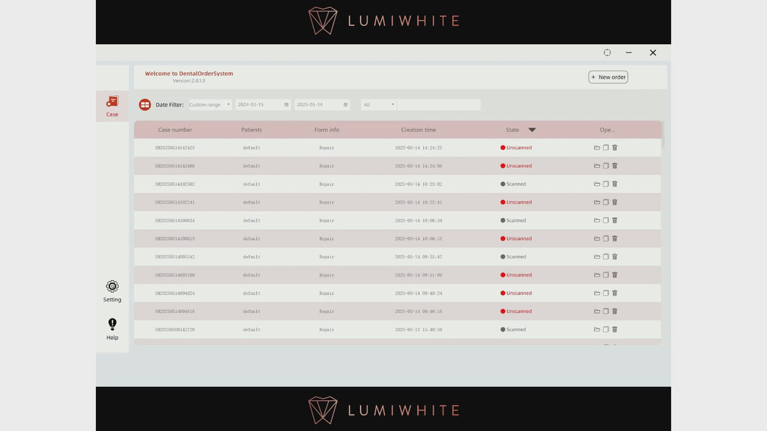Open folder for case SH20250514095542
The height and width of the screenshot is (431, 767).
[x=597, y=257]
